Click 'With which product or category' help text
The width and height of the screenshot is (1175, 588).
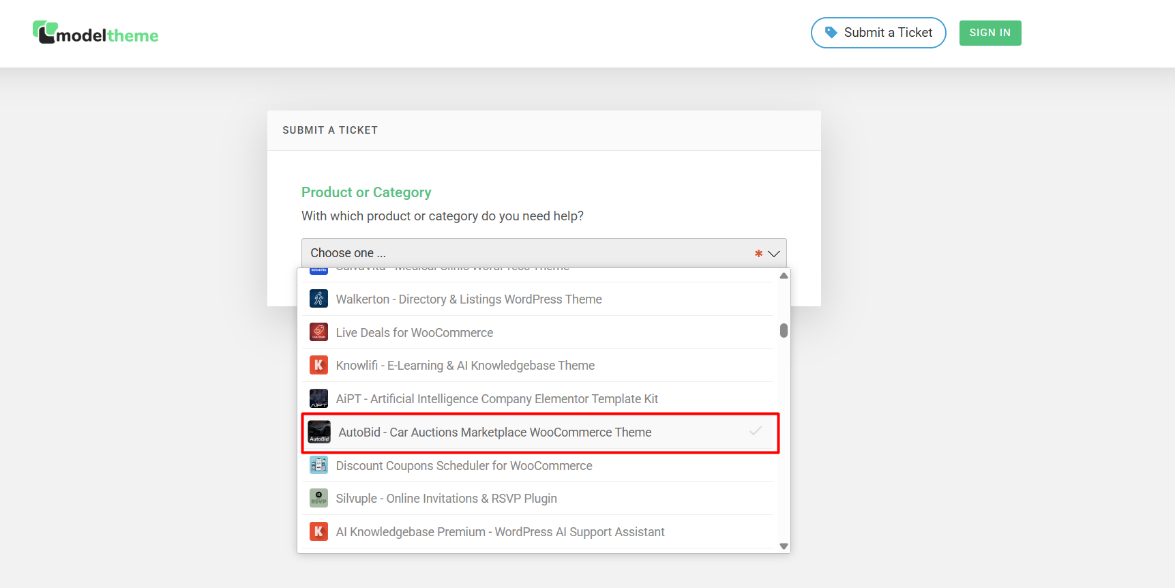(443, 216)
